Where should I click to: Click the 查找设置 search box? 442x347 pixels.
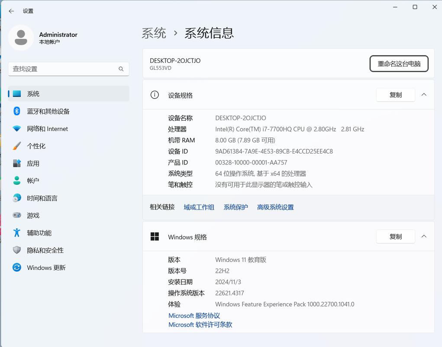(68, 69)
